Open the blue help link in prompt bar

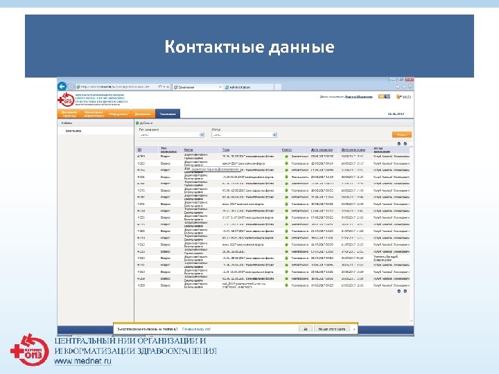196,329
